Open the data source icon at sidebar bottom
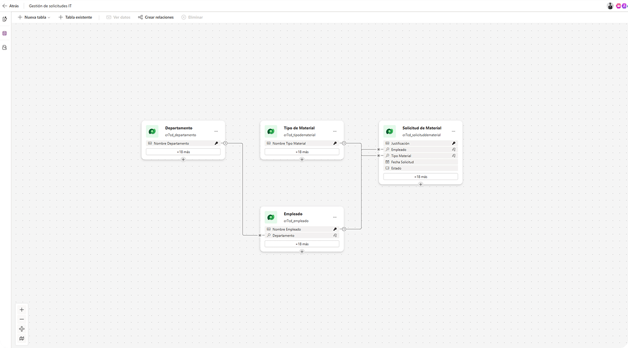 [x=5, y=47]
